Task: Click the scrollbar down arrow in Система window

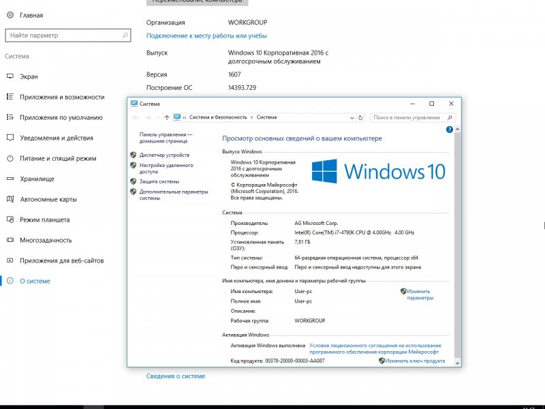Action: coord(457,363)
